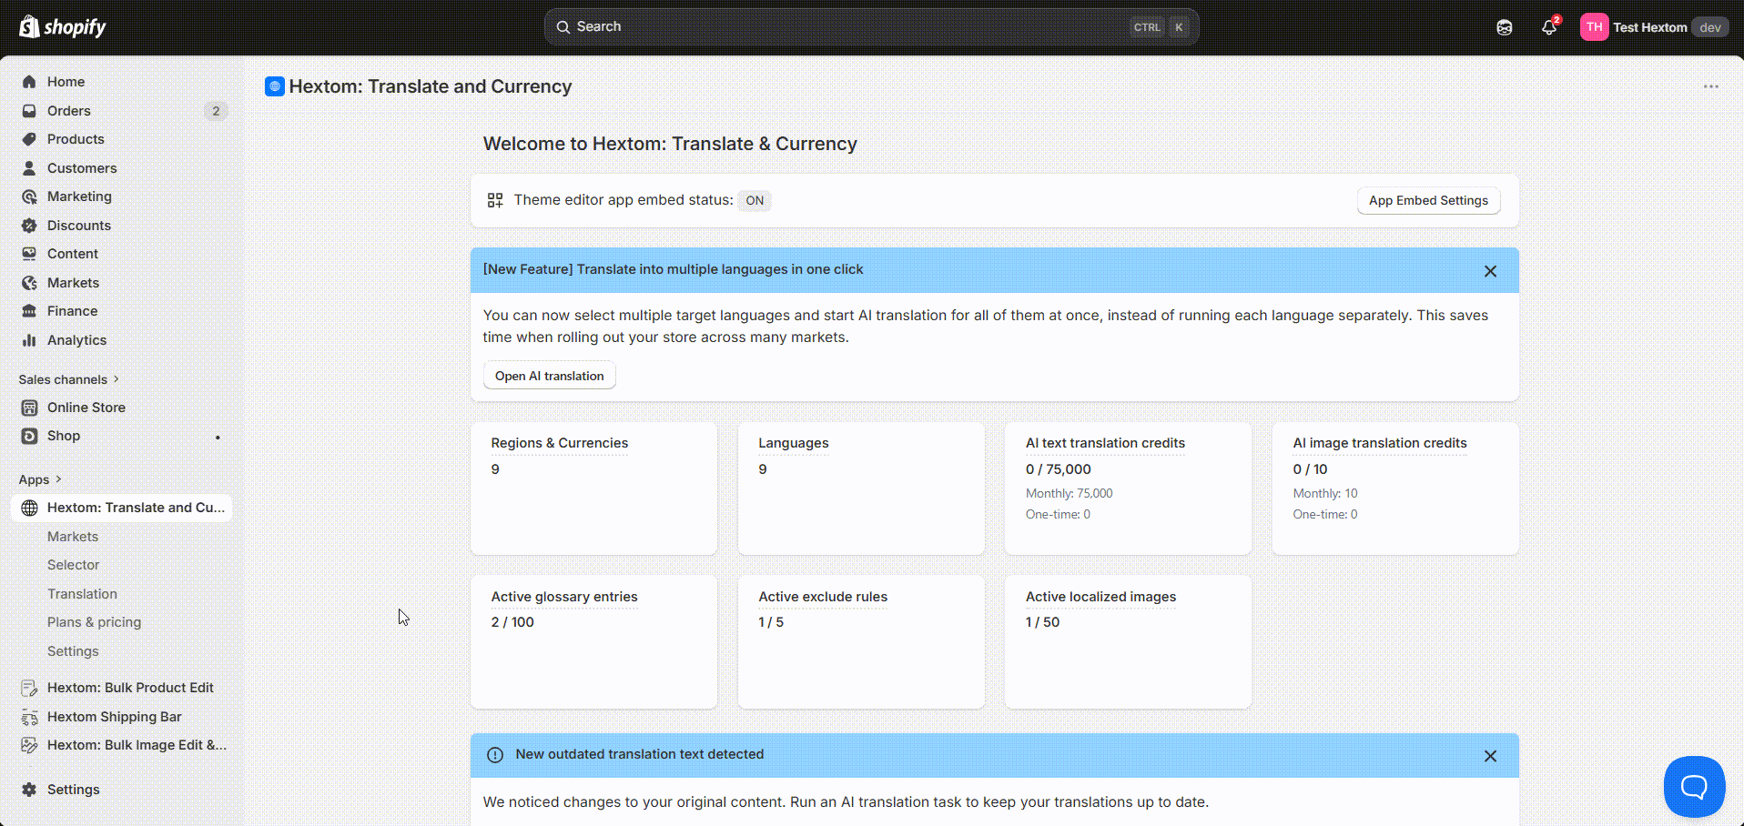This screenshot has height=826, width=1744.
Task: Click the Settings gear icon
Action: [x=29, y=790]
